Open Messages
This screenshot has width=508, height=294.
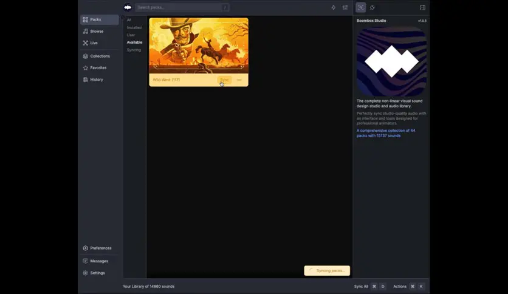click(100, 261)
